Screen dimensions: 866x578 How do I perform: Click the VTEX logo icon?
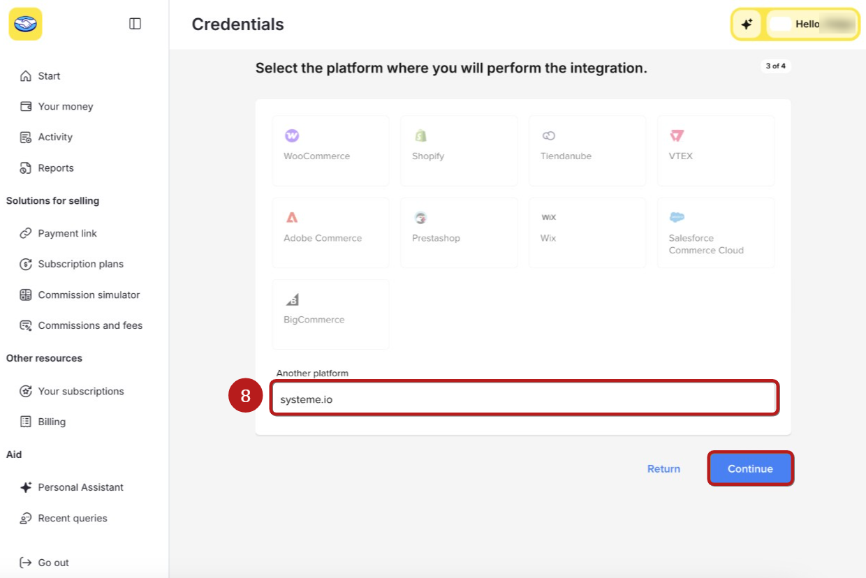(677, 136)
